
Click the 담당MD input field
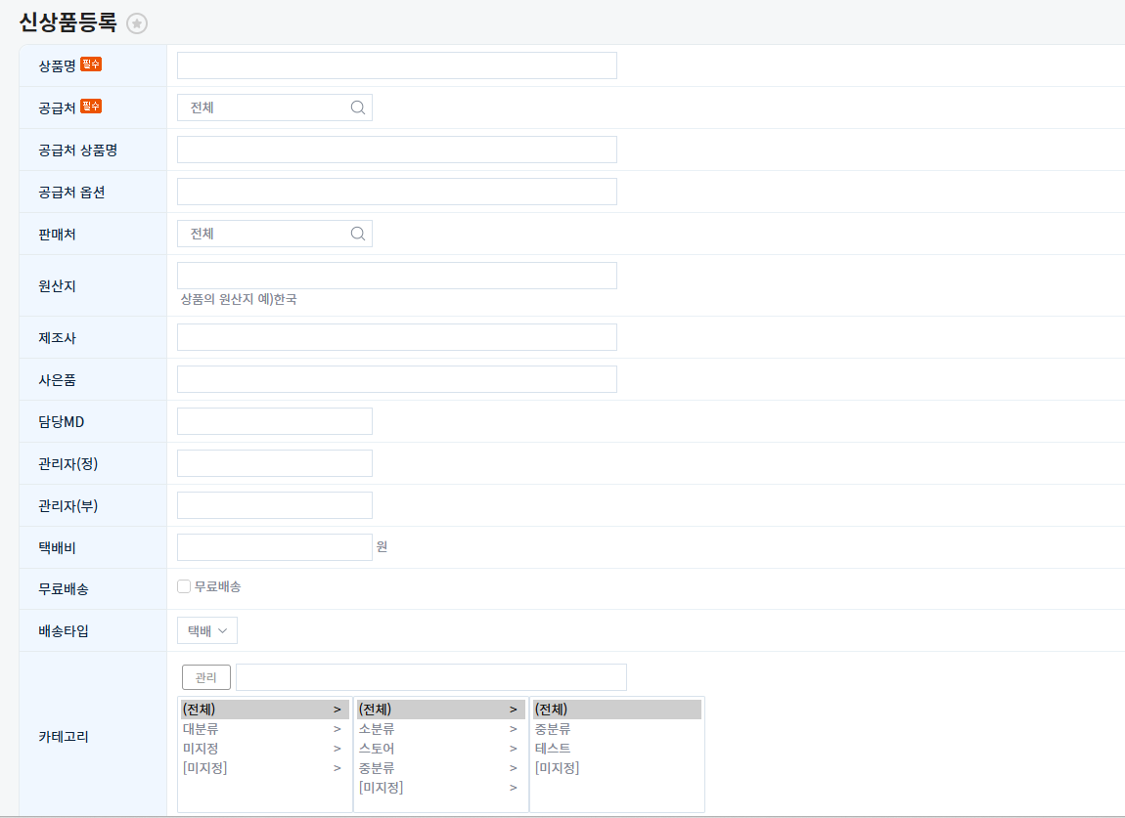(274, 421)
